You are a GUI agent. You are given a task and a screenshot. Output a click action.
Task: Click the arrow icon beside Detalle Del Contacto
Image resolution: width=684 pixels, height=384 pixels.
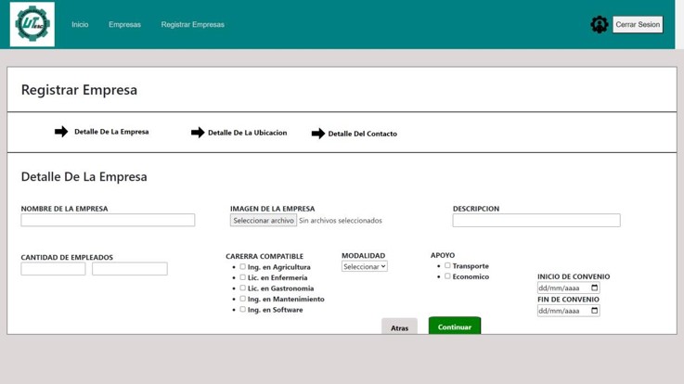(317, 134)
